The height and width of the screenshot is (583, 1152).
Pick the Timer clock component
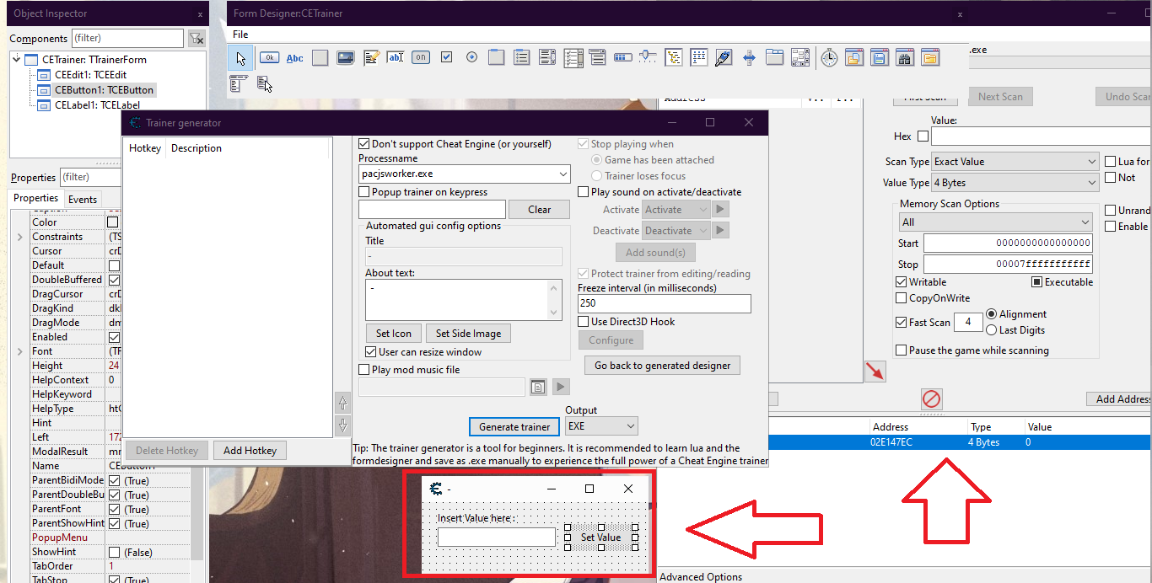tap(830, 57)
